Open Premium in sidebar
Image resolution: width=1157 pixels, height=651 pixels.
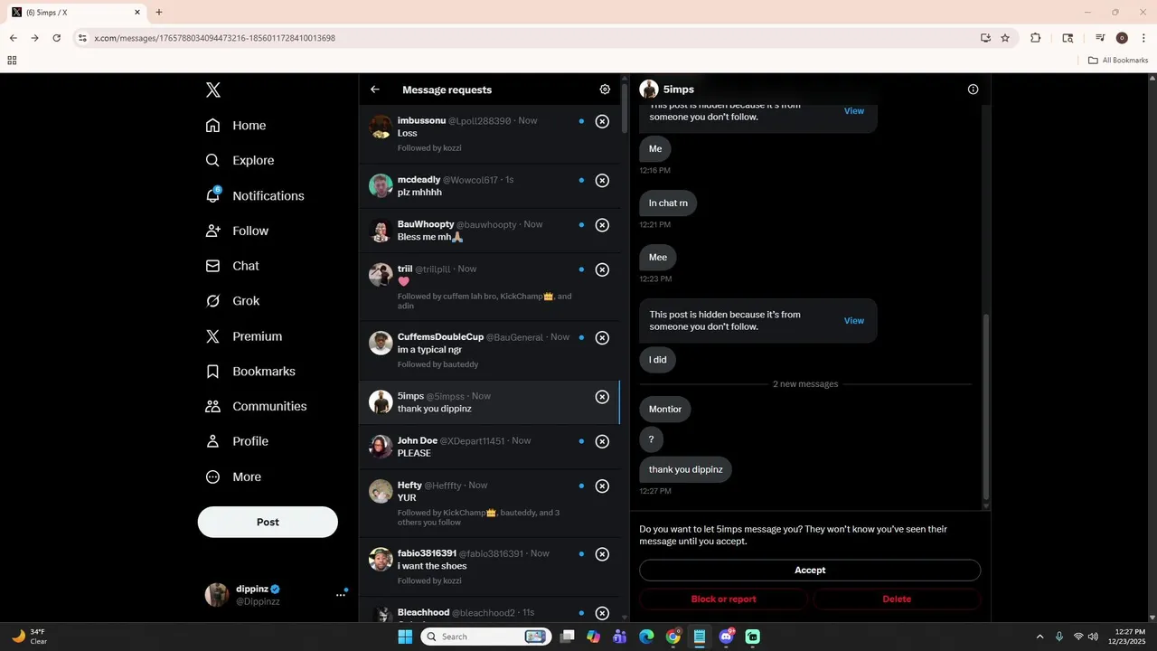pyautogui.click(x=244, y=336)
